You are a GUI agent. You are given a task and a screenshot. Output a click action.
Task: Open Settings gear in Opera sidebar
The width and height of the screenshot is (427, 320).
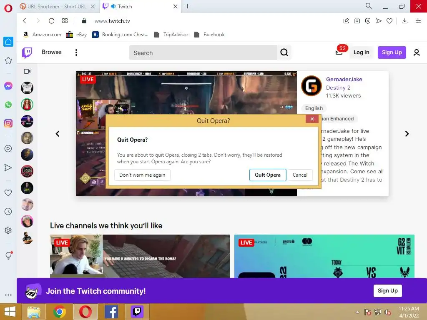8,230
